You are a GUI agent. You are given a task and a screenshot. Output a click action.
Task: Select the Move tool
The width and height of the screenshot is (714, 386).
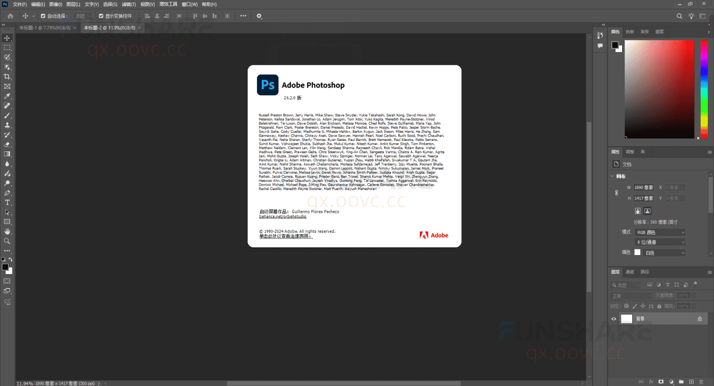point(7,38)
